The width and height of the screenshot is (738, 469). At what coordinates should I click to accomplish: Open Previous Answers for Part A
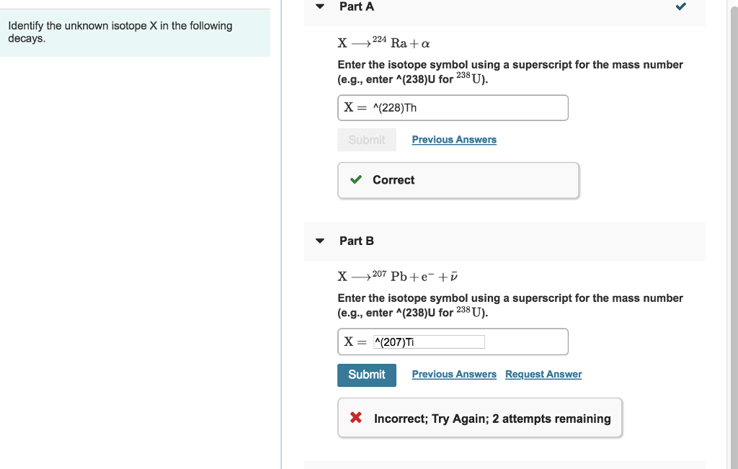pos(454,139)
